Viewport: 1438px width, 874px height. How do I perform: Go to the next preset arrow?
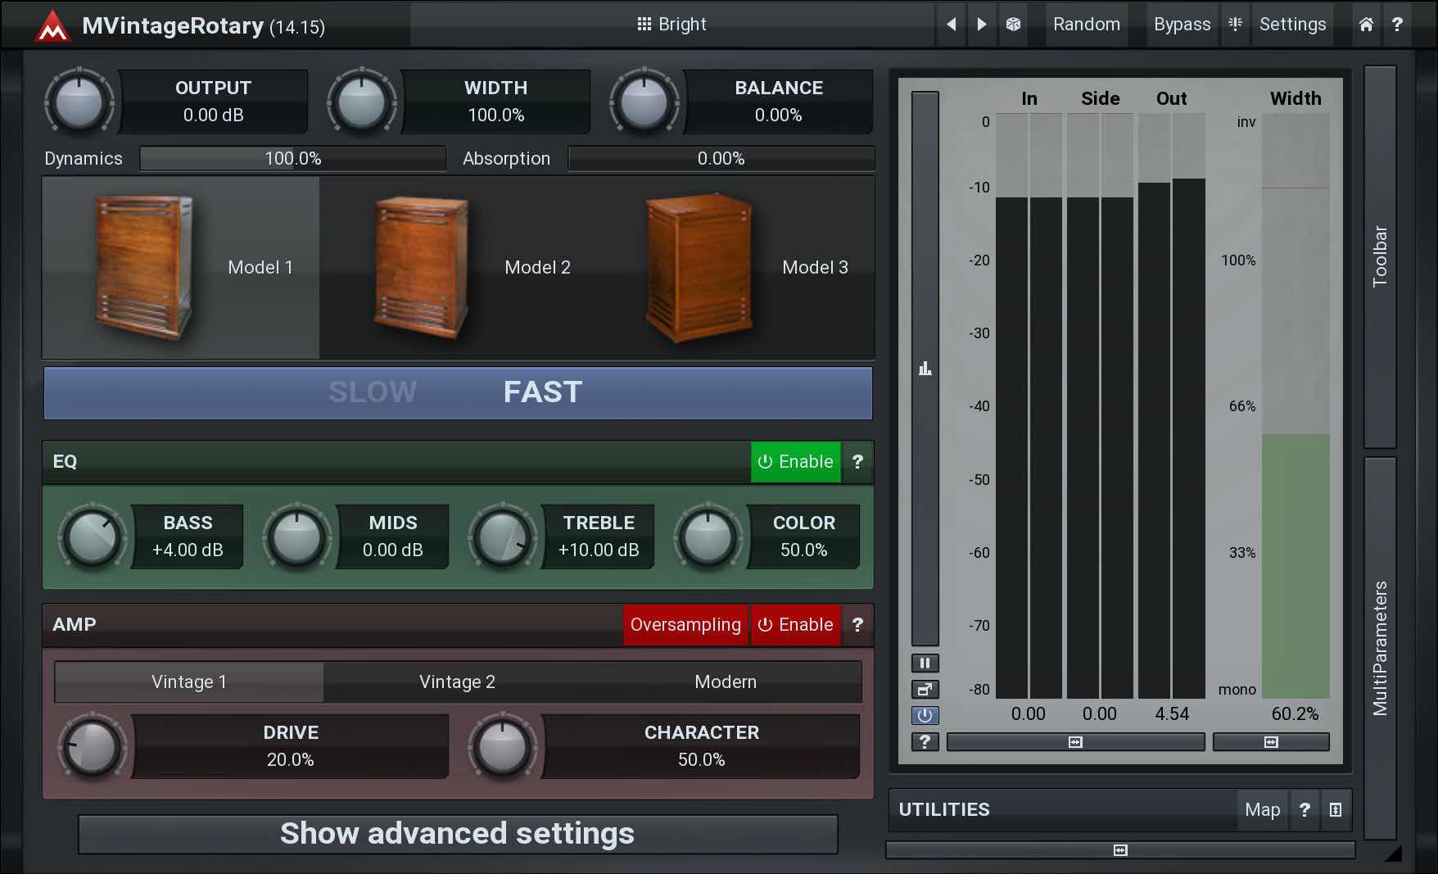click(982, 25)
